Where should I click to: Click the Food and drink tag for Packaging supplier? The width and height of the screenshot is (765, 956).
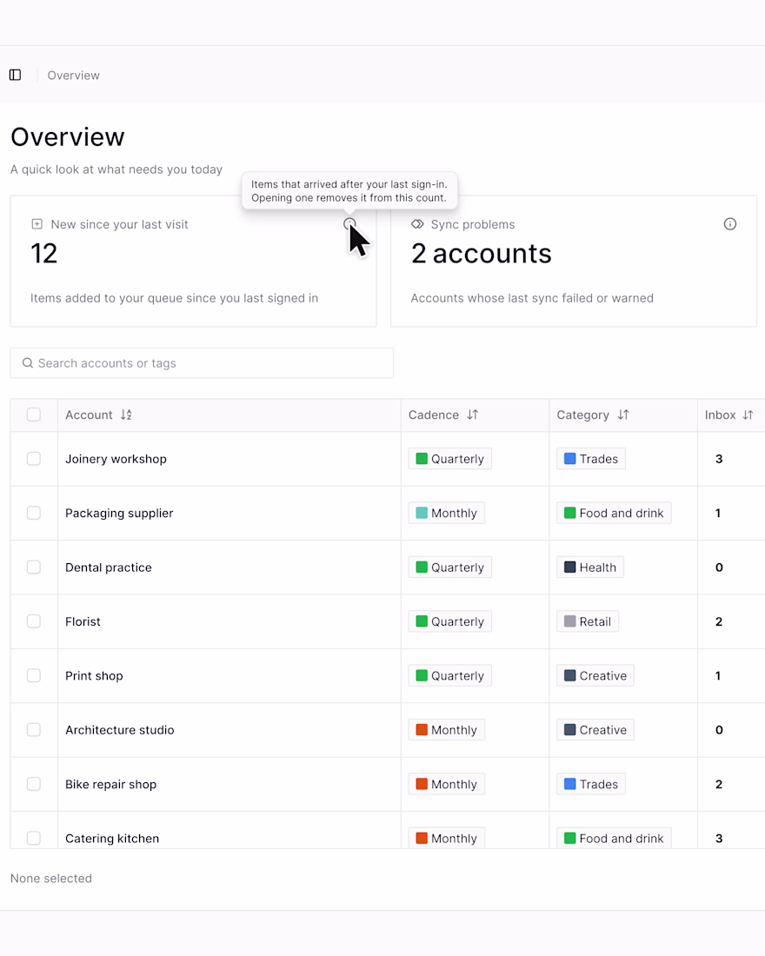[614, 513]
